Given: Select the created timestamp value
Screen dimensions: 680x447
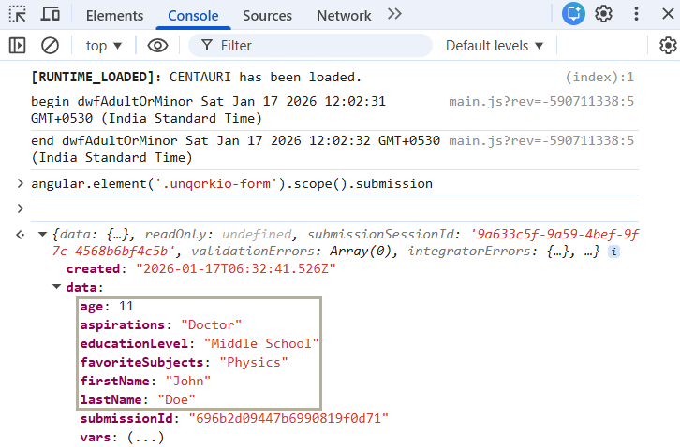Looking at the screenshot, I should click(x=235, y=269).
